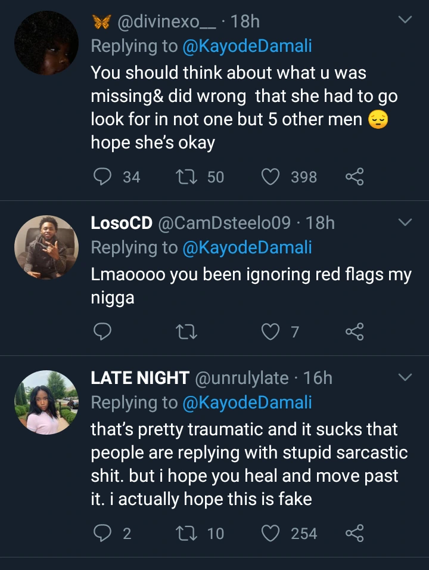The width and height of the screenshot is (429, 570).
Task: Tap the LosoCD display name
Action: pyautogui.click(x=121, y=224)
